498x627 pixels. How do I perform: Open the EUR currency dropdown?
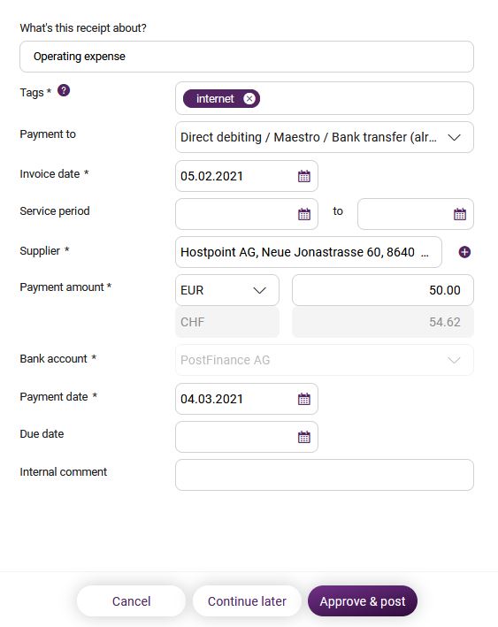click(227, 290)
